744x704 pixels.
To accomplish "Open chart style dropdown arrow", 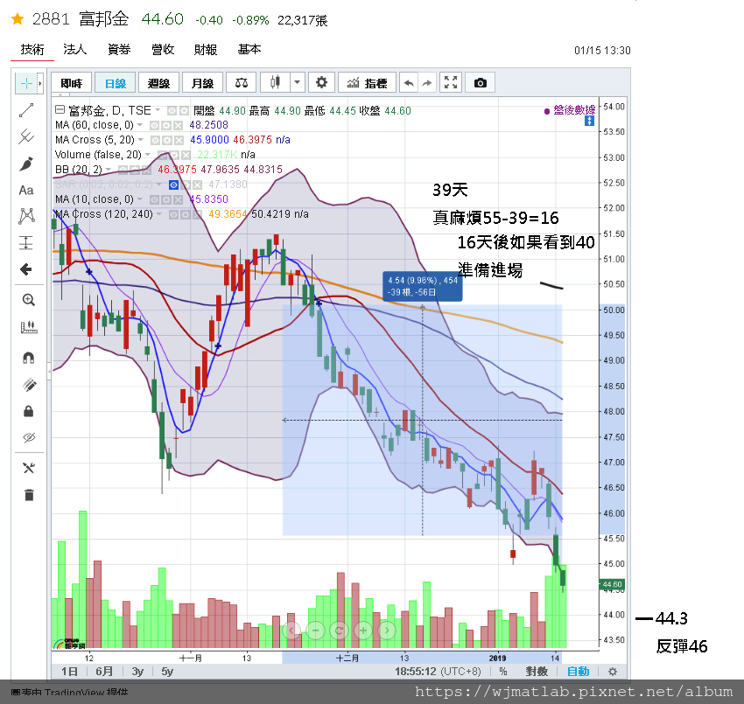I will click(297, 82).
